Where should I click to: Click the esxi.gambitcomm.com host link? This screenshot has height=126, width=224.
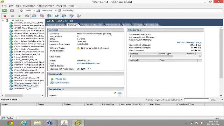coord(89,63)
